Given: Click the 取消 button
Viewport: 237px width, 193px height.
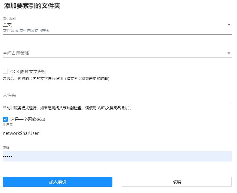Looking at the screenshot, I should [x=176, y=182].
